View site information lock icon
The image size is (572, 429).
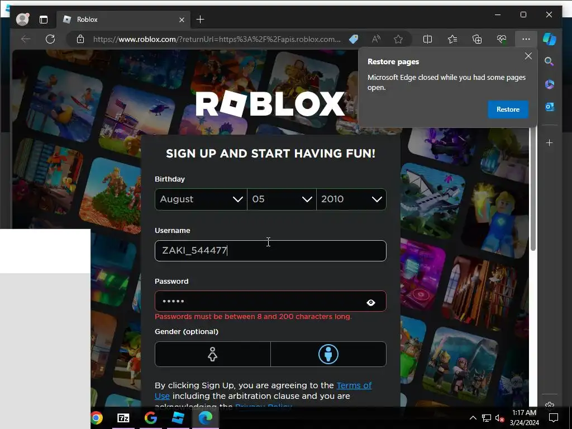click(x=80, y=39)
